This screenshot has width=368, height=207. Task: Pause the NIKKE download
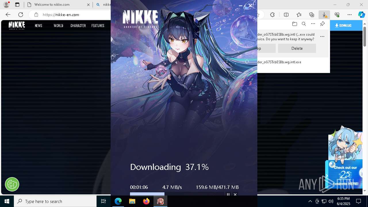[228, 195]
